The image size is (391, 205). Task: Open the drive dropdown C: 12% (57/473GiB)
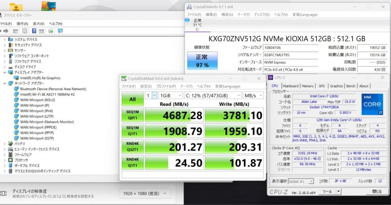click(x=213, y=95)
